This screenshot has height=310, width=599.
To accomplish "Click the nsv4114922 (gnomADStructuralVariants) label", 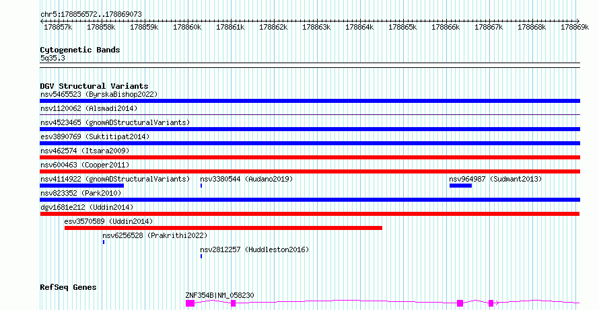I will coord(115,179).
